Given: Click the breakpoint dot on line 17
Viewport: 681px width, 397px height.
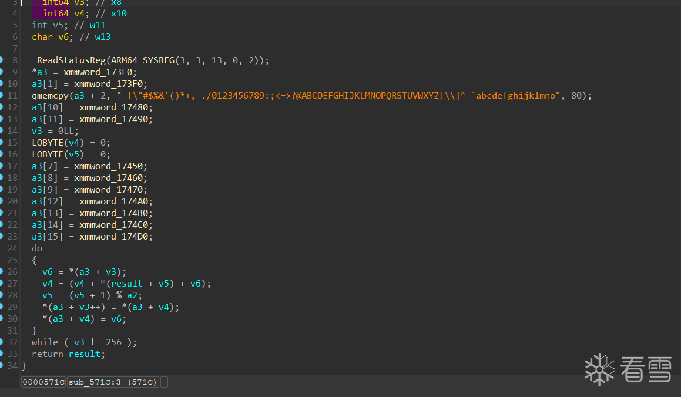Looking at the screenshot, I should click(2, 166).
